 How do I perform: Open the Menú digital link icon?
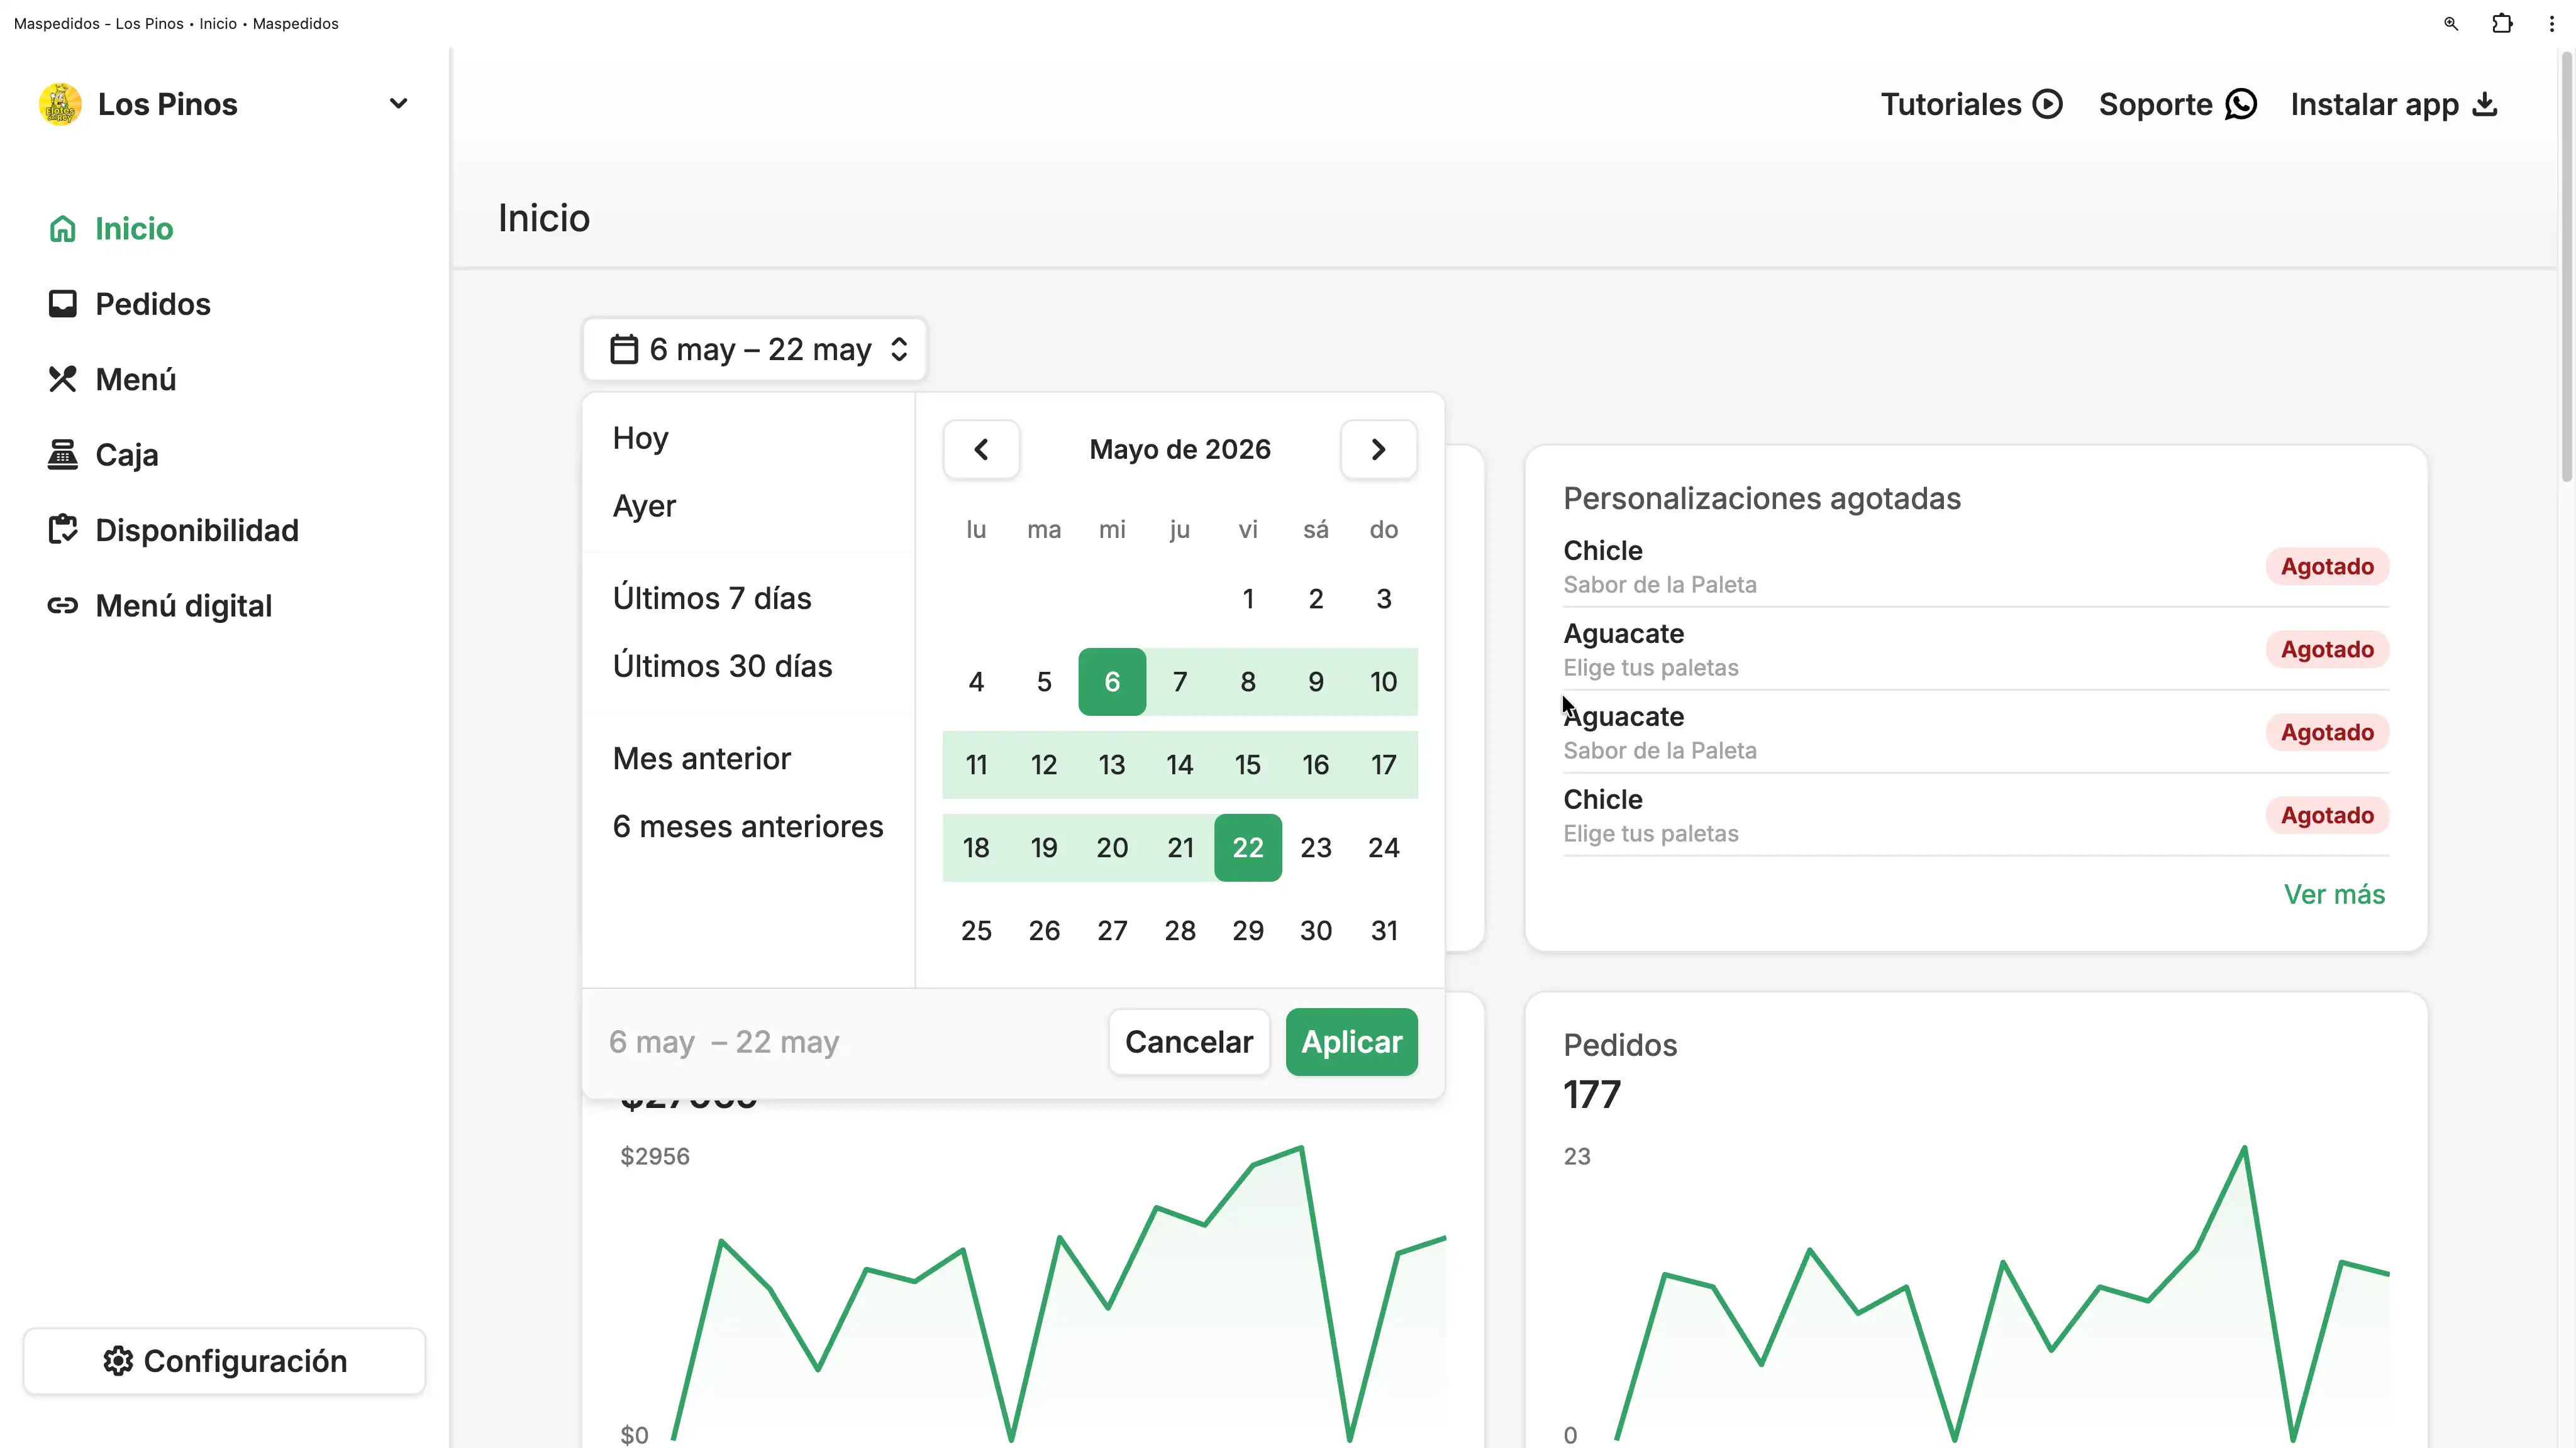click(x=62, y=606)
